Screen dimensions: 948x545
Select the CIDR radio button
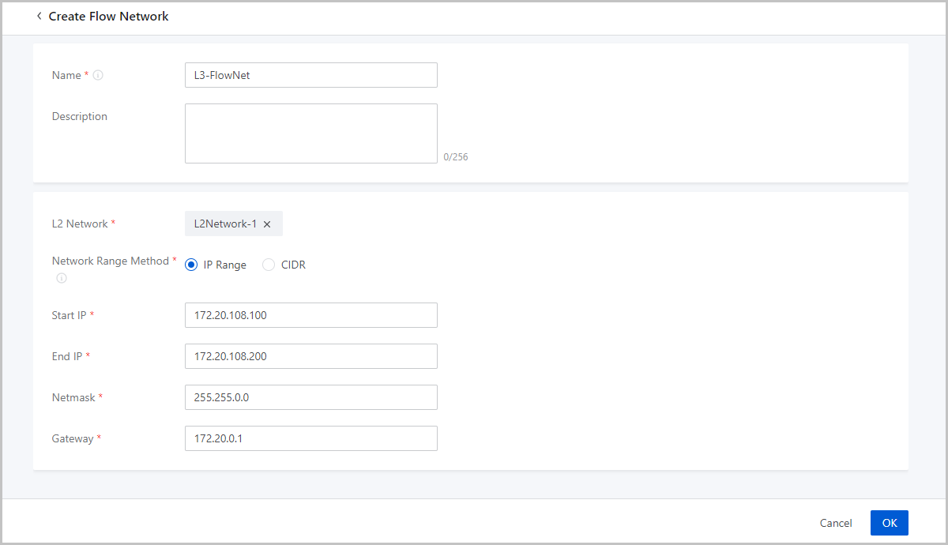(269, 265)
